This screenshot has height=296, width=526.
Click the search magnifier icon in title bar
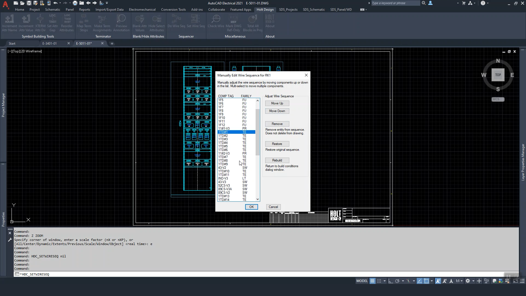424,3
